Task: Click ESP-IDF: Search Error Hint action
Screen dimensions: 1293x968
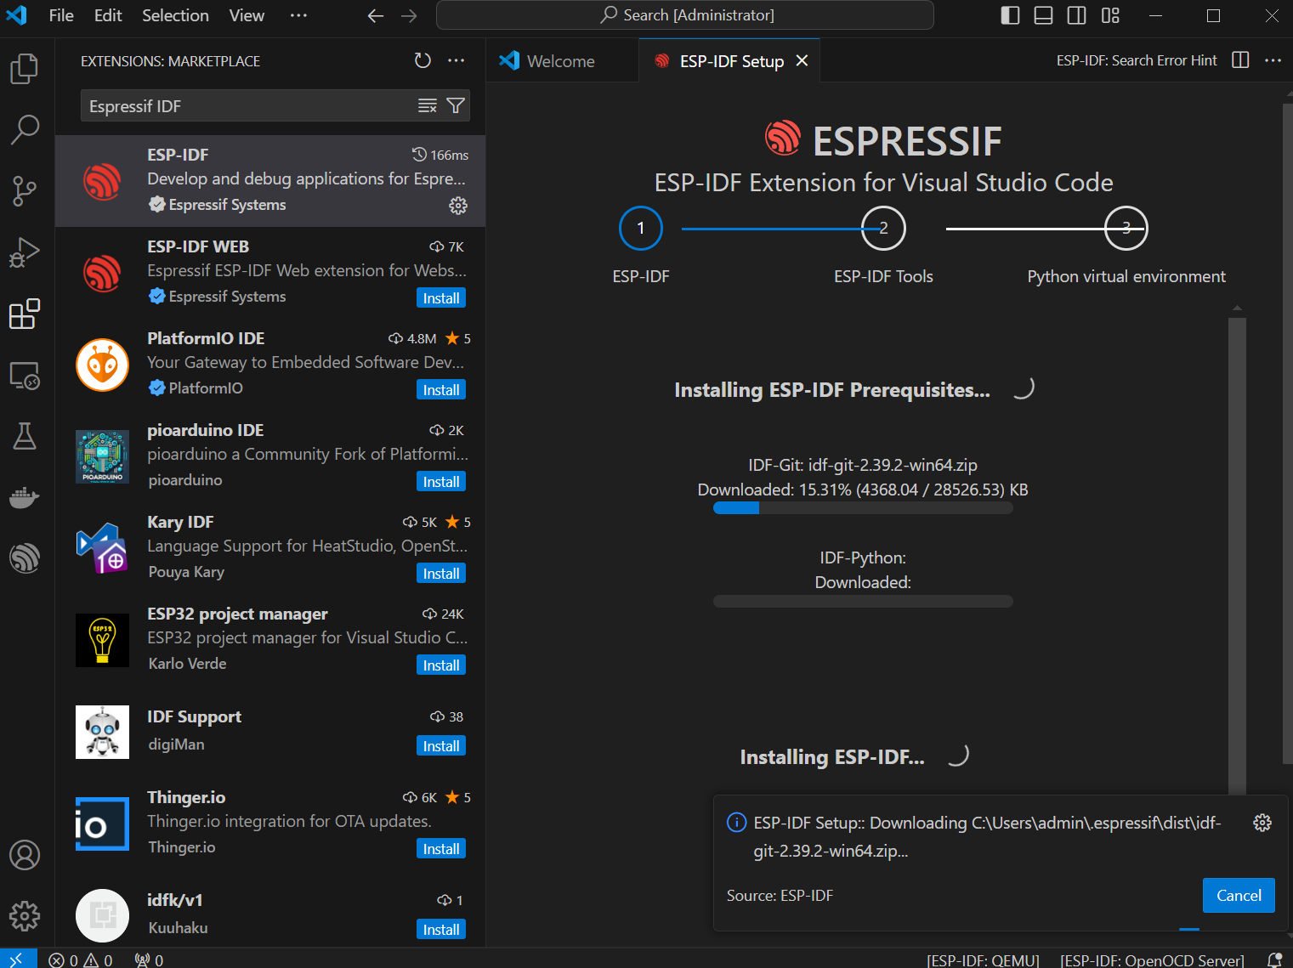Action: point(1137,60)
